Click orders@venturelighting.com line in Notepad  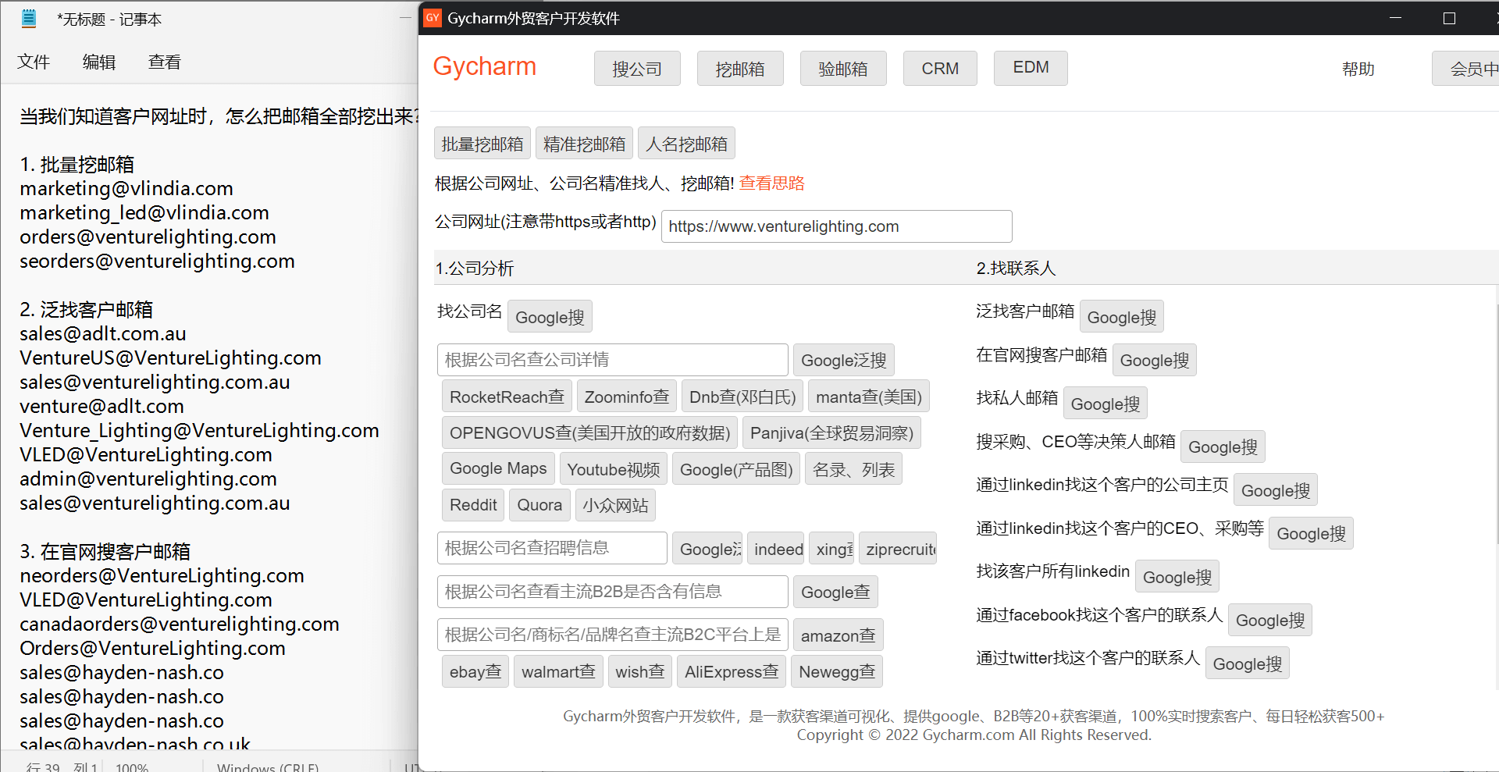pos(148,237)
